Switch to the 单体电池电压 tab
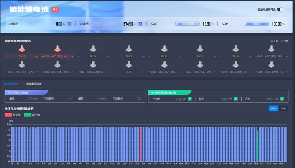 point(12,84)
